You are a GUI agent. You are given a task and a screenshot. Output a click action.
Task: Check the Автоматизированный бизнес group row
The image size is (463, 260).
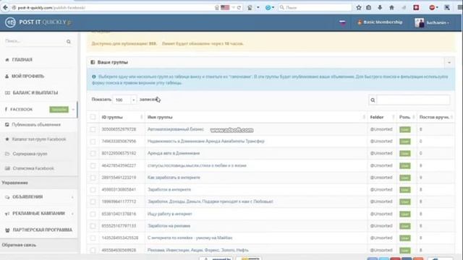[93, 129]
